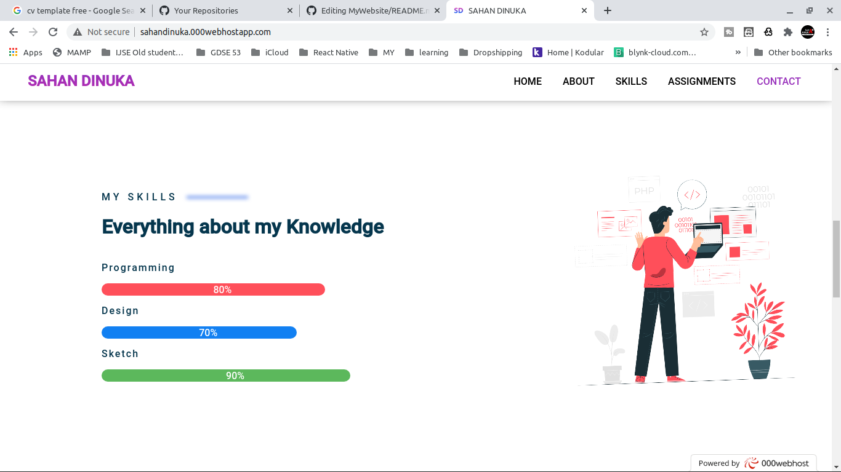This screenshot has height=472, width=841.
Task: Reload the page with the refresh icon
Action: 53,32
